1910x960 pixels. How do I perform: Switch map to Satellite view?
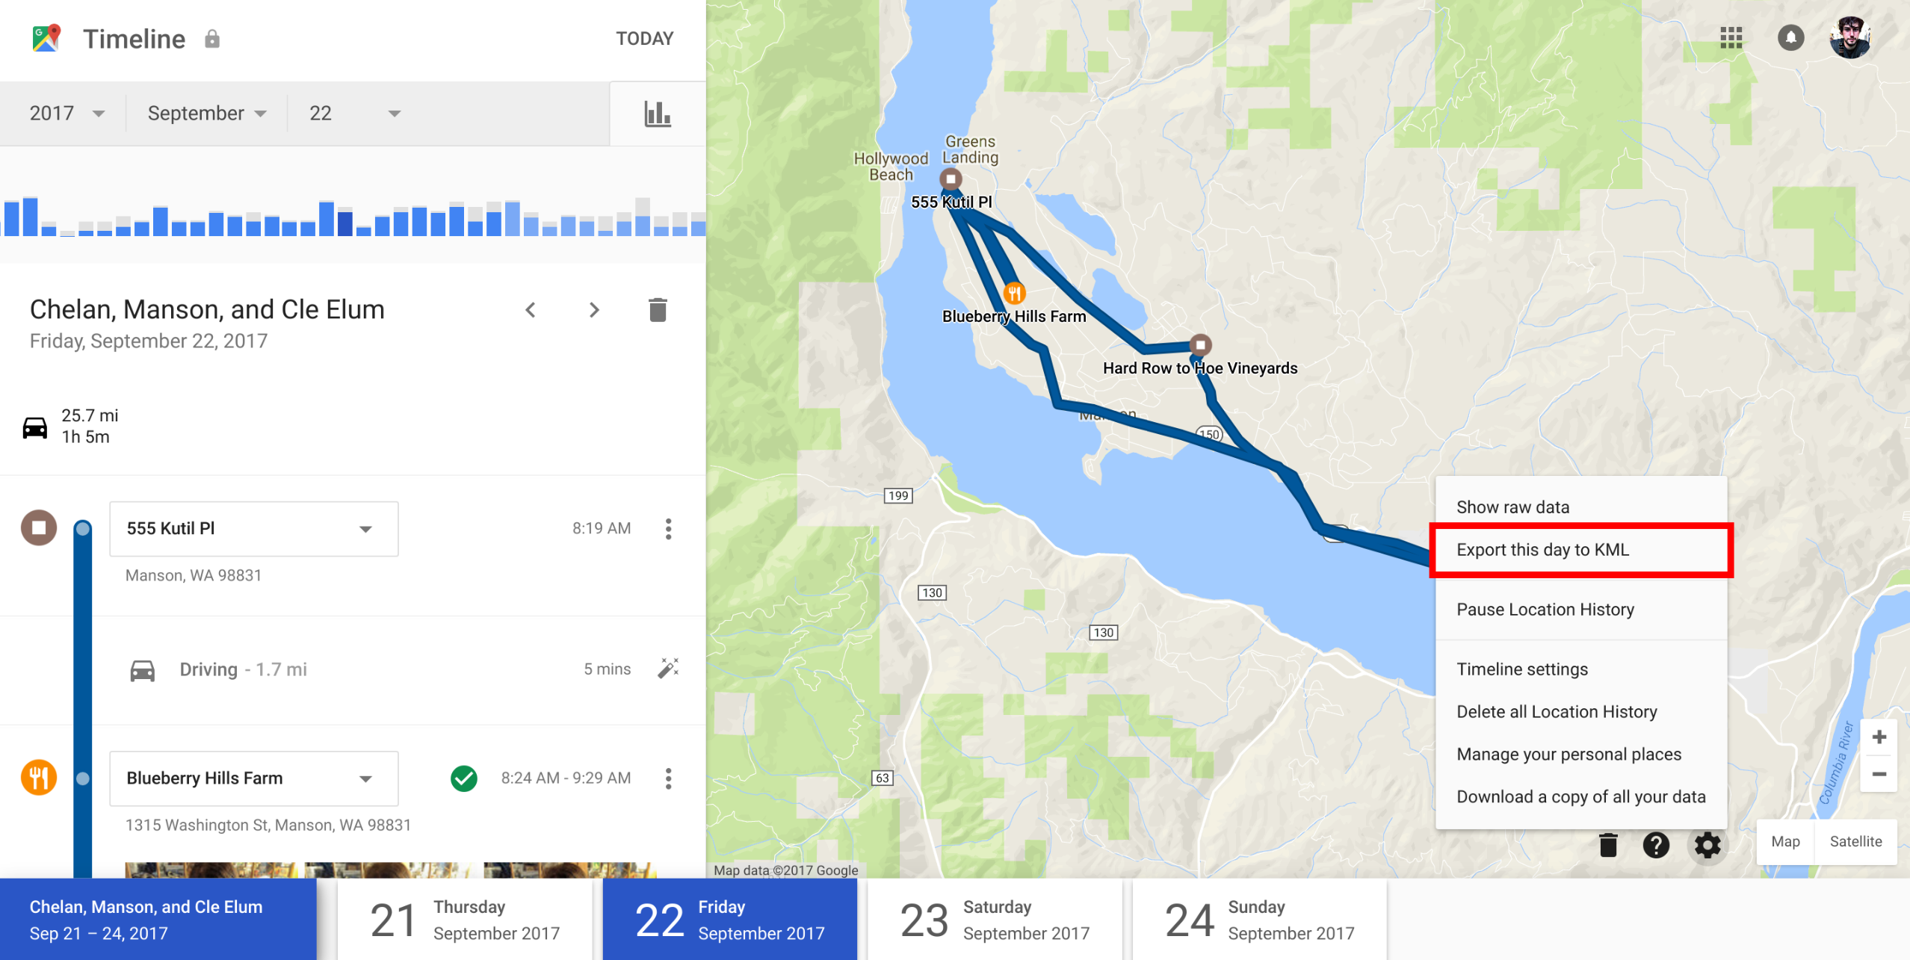click(x=1855, y=841)
